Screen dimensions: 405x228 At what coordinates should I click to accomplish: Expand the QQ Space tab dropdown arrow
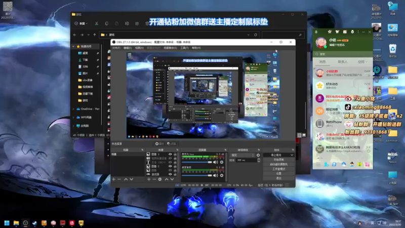point(367,62)
